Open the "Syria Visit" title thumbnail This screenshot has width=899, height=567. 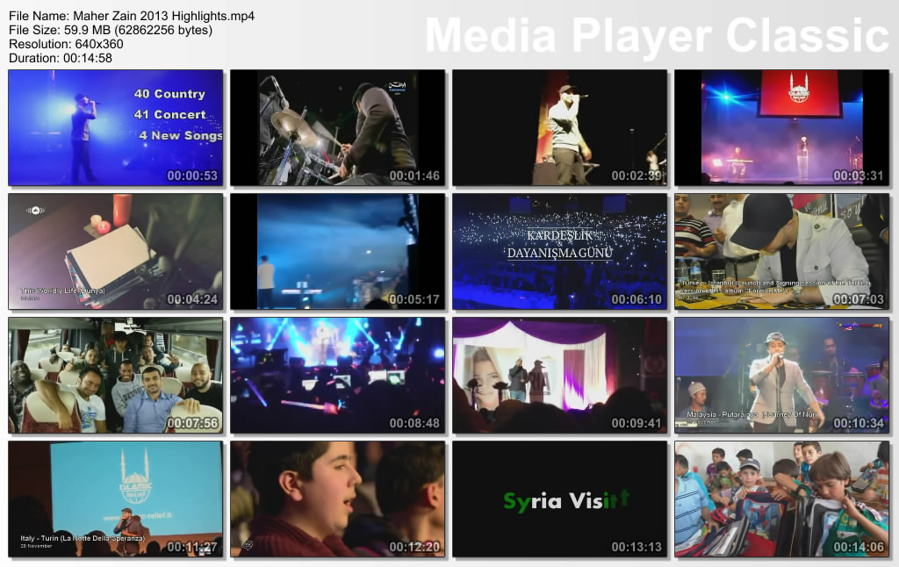[x=560, y=499]
